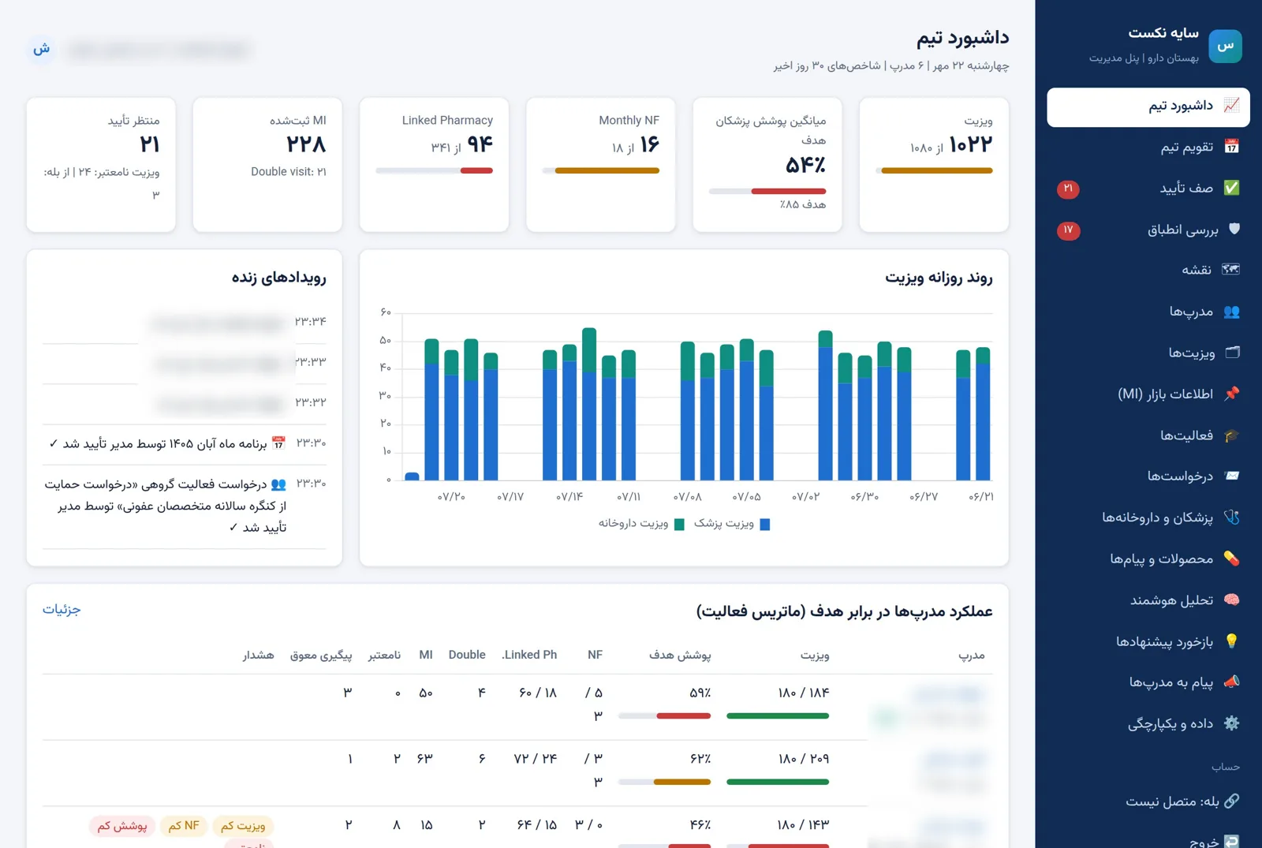Click the نقشه map icon
Image resolution: width=1262 pixels, height=848 pixels.
click(x=1231, y=270)
